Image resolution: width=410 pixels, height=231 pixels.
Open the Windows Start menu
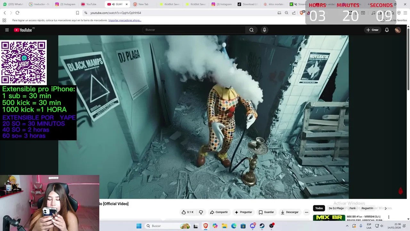[x=139, y=226]
